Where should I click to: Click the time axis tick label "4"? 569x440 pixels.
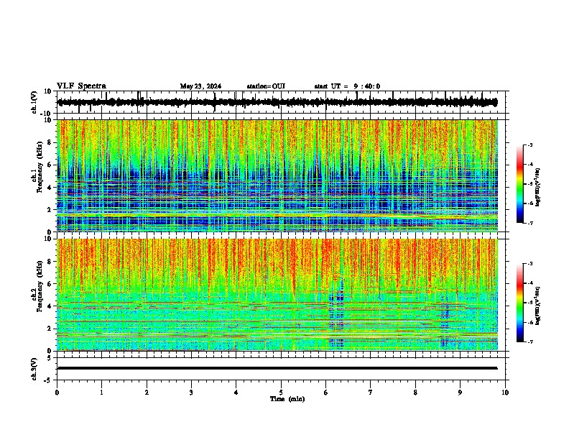236,393
